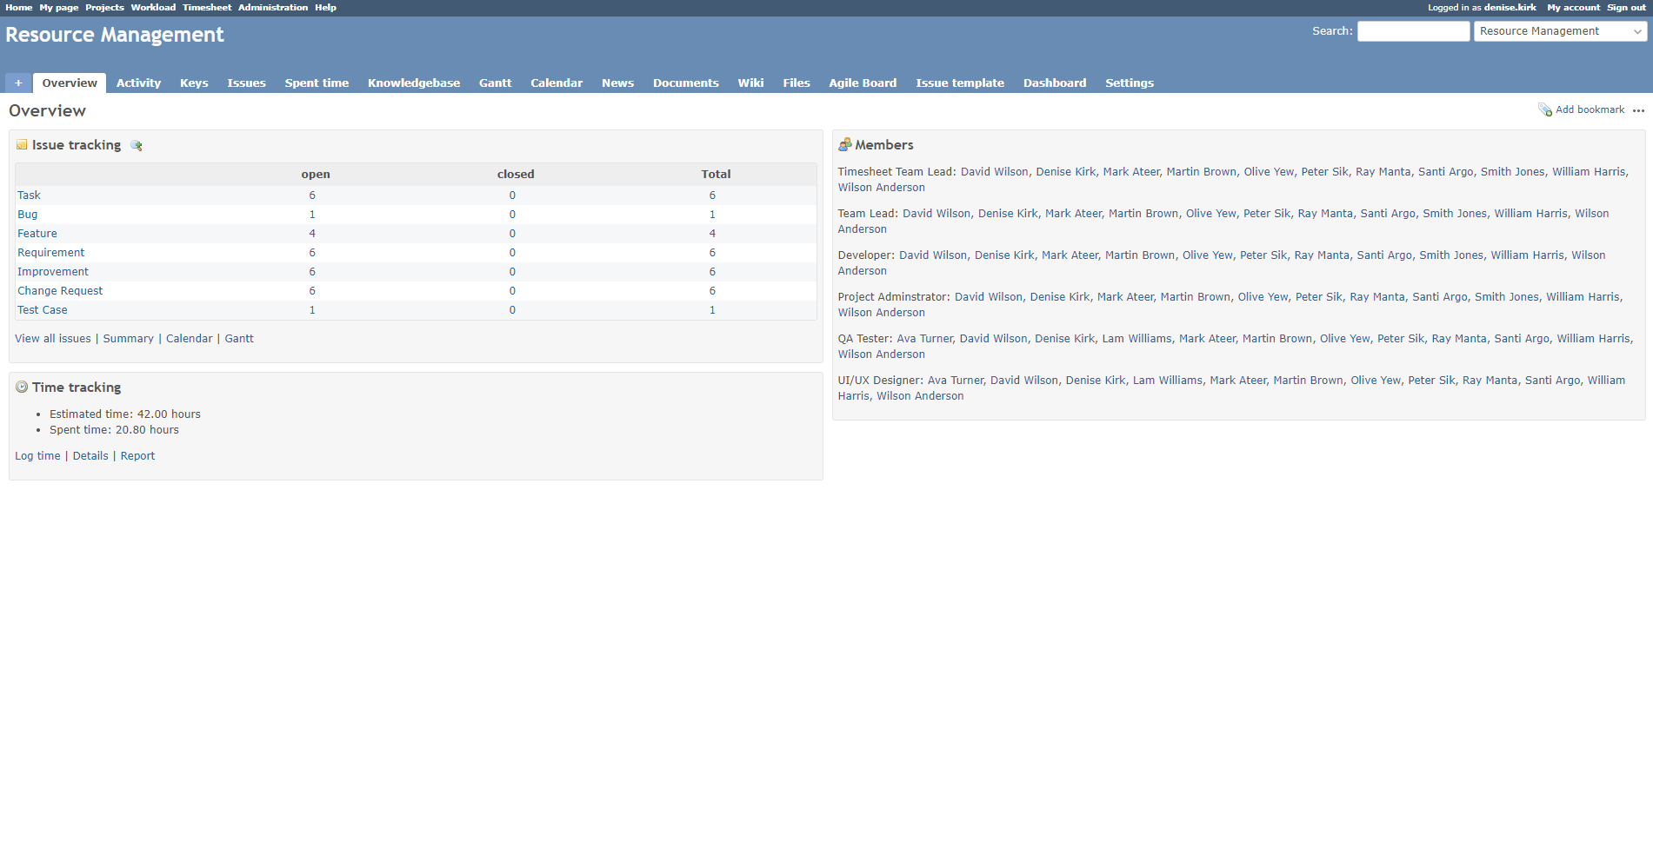Click the zoom icon beside Issue tracking

(x=137, y=146)
